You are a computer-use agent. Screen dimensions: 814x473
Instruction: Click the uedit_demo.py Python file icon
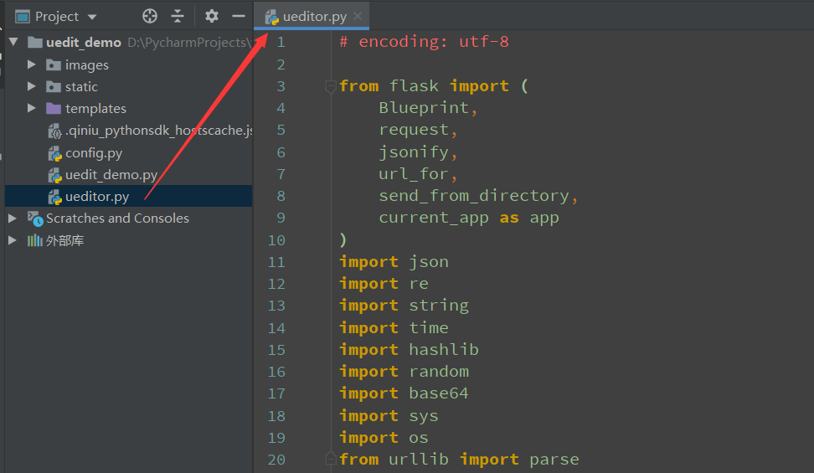[x=54, y=176]
